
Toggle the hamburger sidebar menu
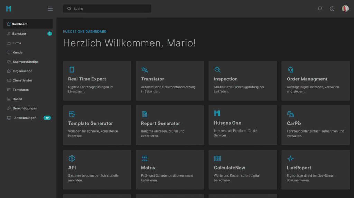[x=50, y=9]
